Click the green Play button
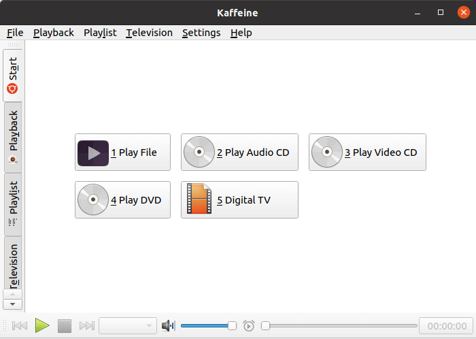 pos(42,325)
